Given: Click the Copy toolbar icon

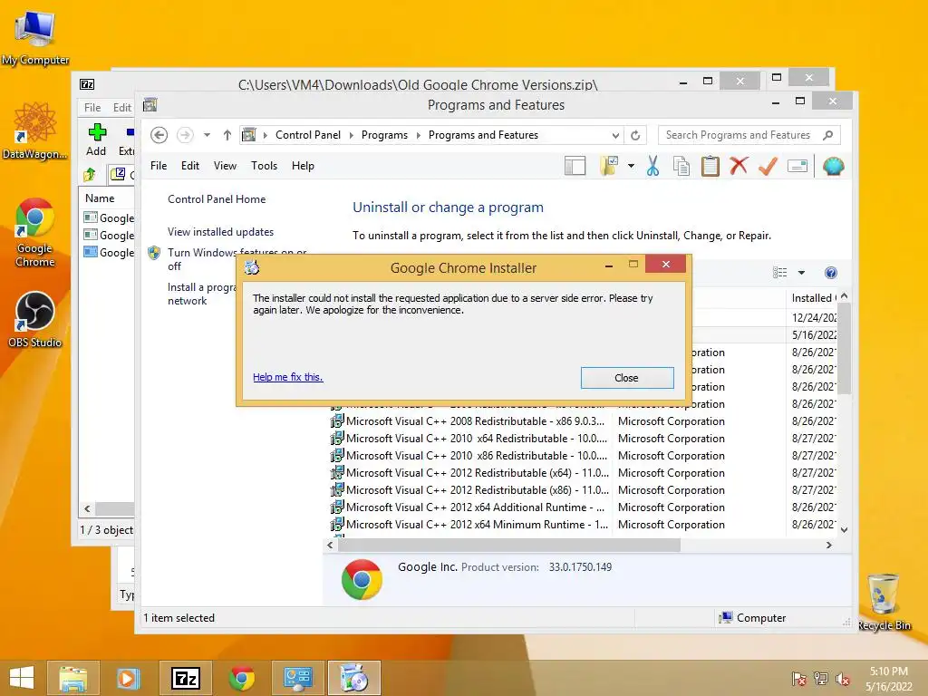Looking at the screenshot, I should [681, 167].
